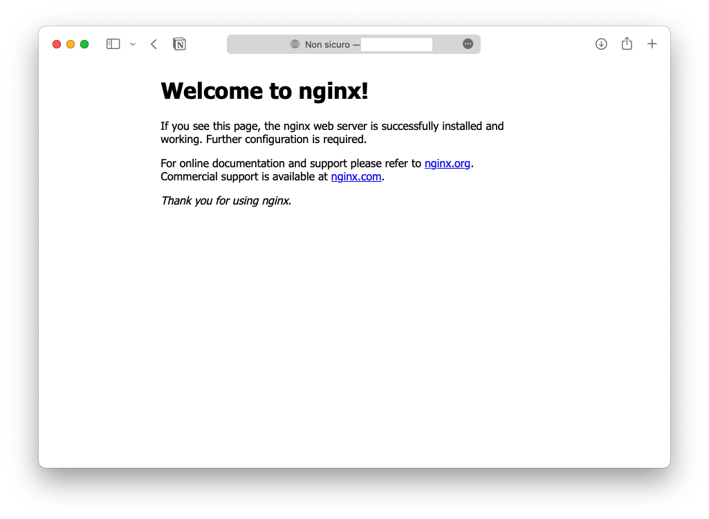
Task: Minimize the Safari window
Action: (x=71, y=44)
